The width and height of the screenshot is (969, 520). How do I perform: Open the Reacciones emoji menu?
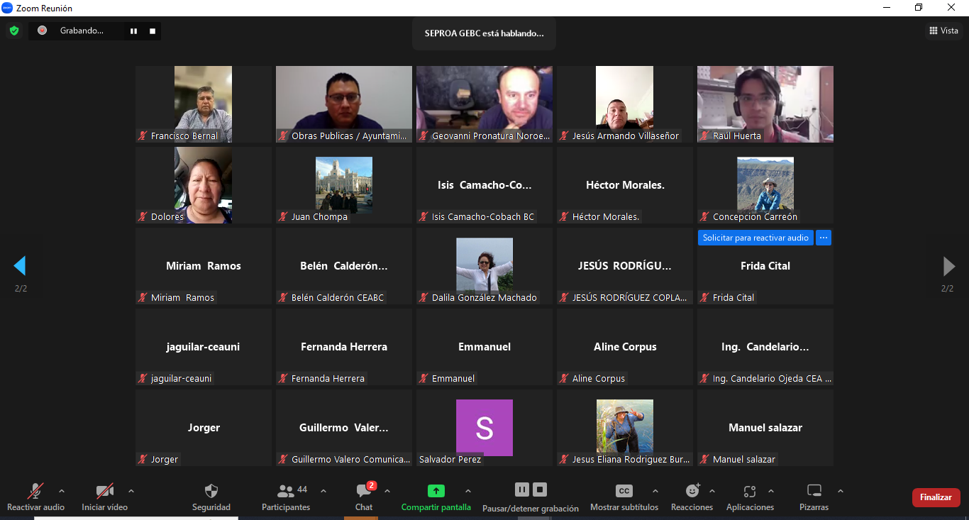pyautogui.click(x=692, y=491)
